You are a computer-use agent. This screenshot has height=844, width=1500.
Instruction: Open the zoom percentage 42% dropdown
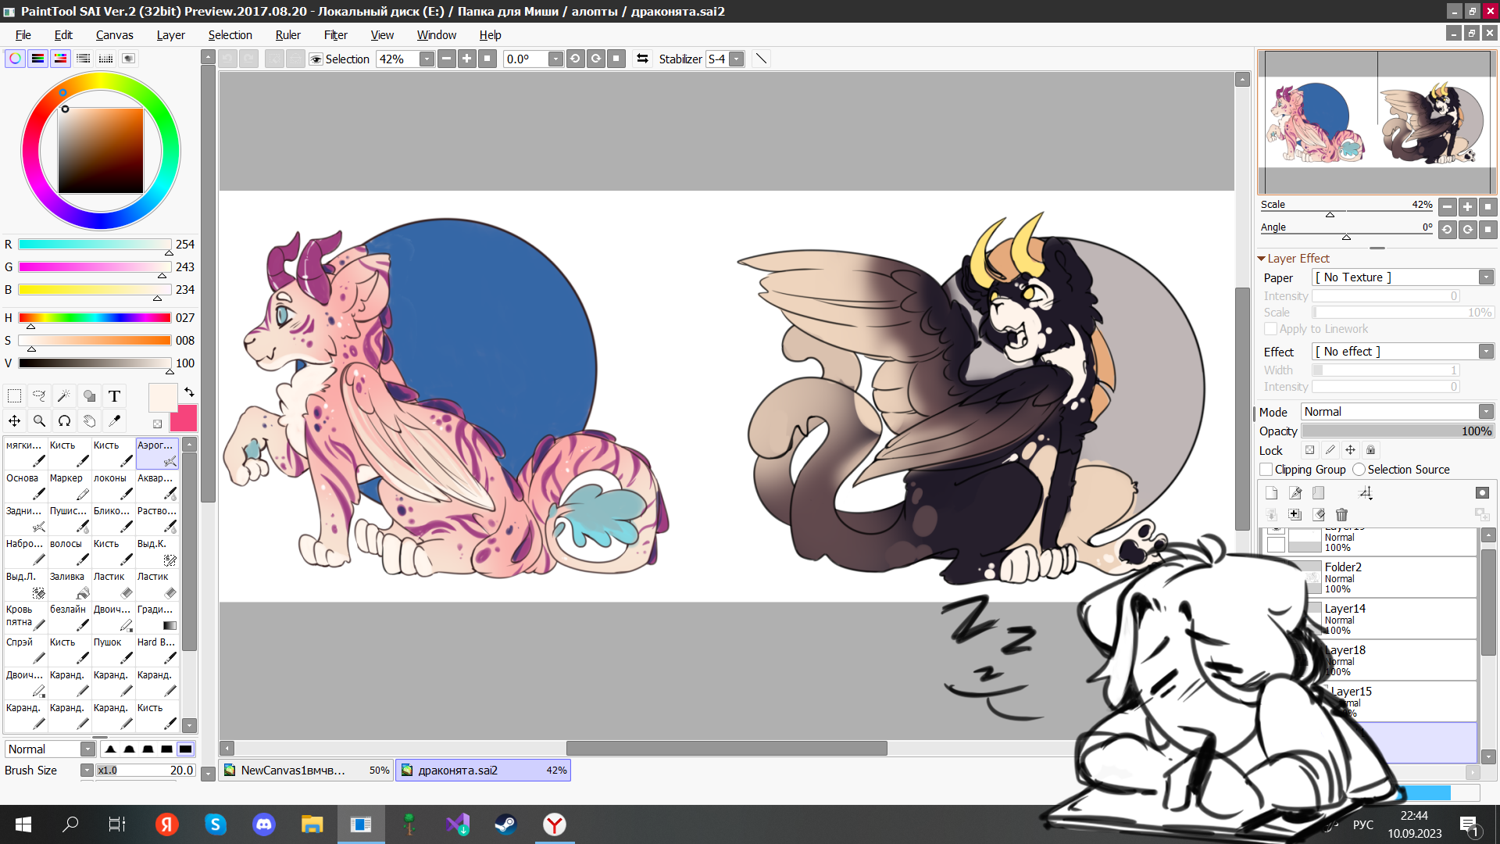(x=427, y=59)
